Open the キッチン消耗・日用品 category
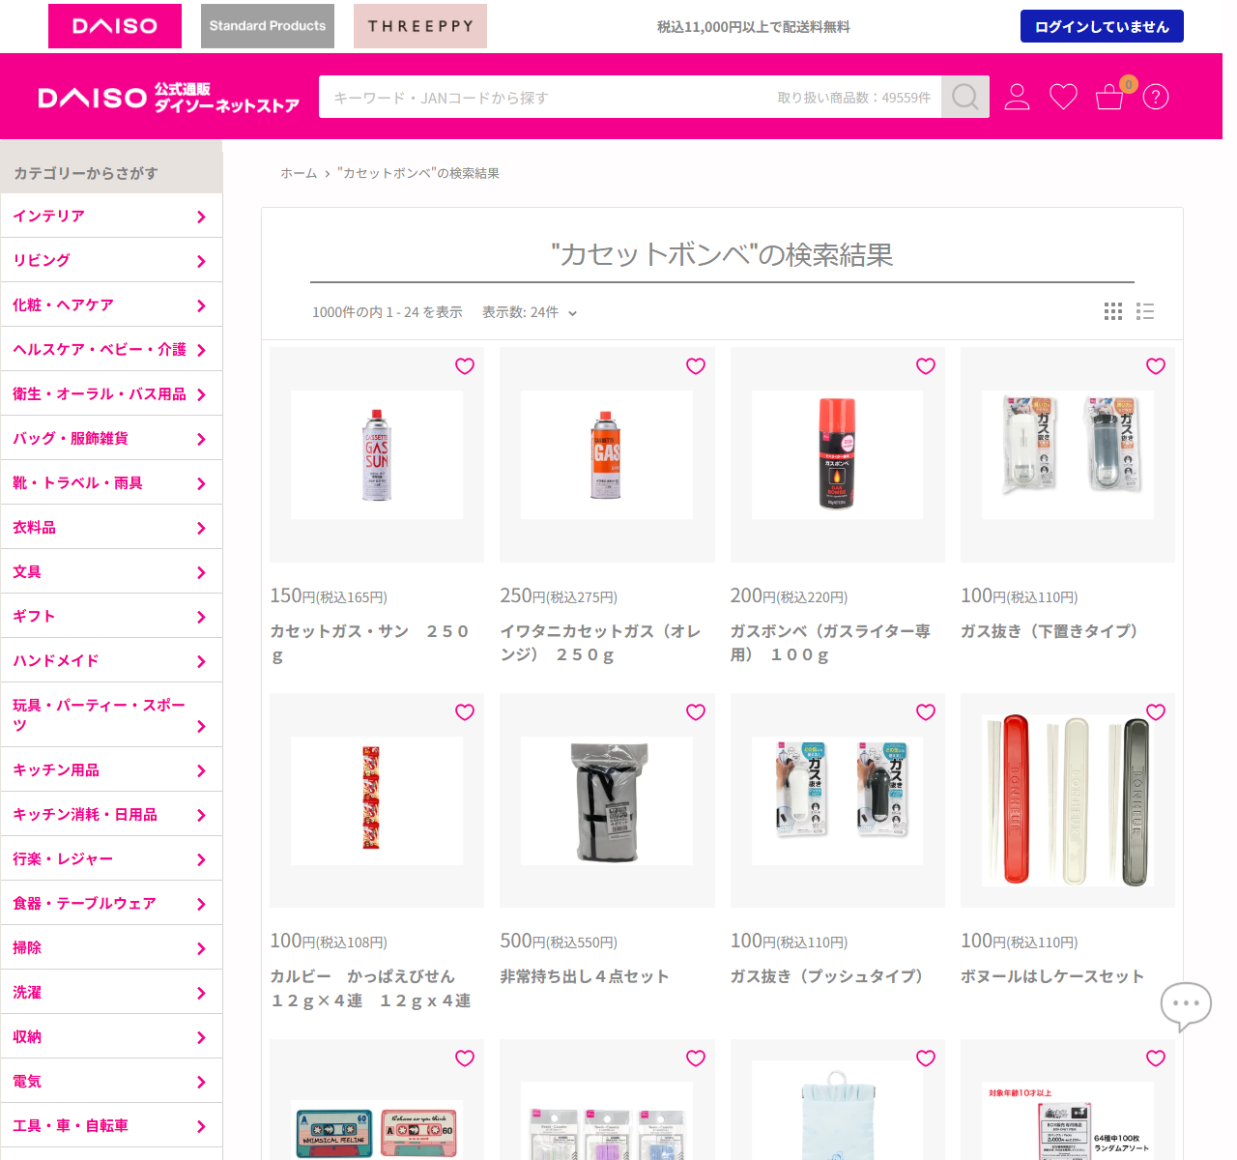This screenshot has height=1160, width=1237. [111, 814]
